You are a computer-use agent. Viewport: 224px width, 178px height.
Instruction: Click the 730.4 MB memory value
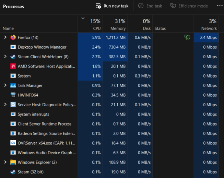pyautogui.click(x=117, y=47)
